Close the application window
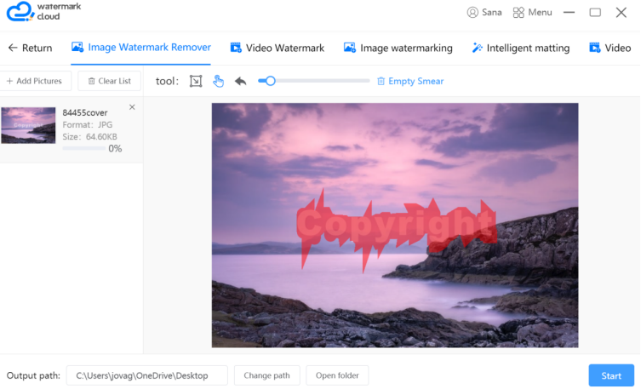641x389 pixels. [621, 12]
